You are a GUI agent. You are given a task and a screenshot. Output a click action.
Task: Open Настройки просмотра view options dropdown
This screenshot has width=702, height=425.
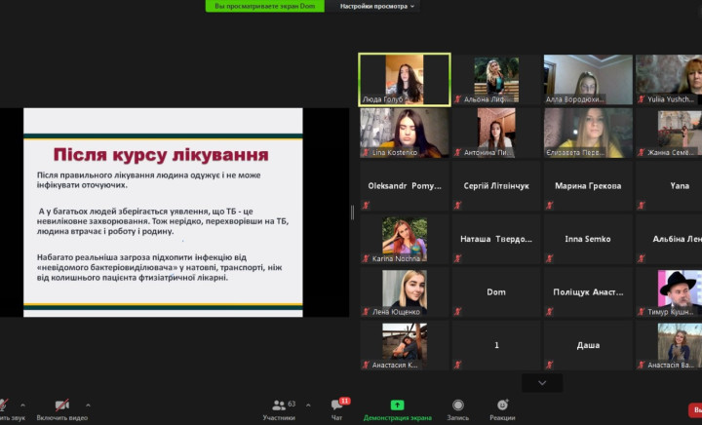[x=376, y=6]
